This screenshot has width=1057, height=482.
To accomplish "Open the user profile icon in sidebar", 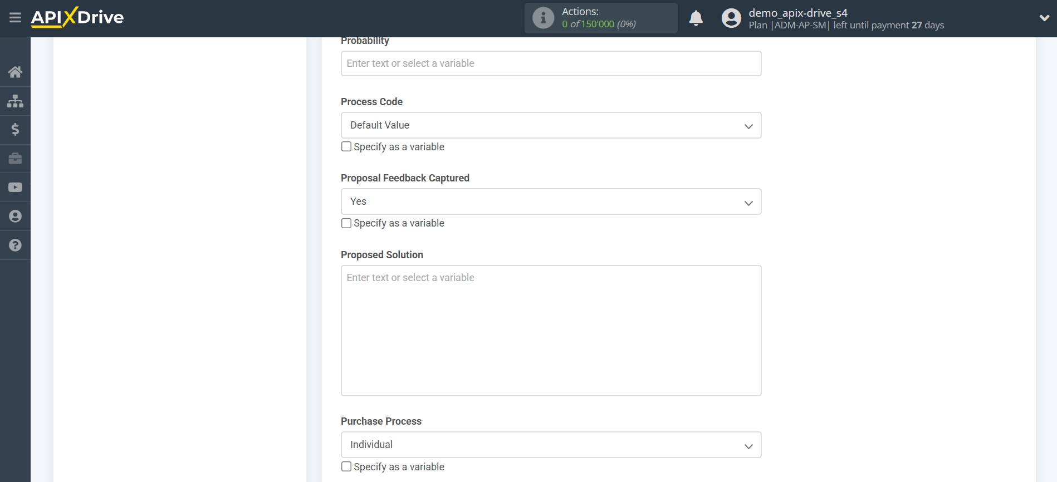I will [15, 217].
